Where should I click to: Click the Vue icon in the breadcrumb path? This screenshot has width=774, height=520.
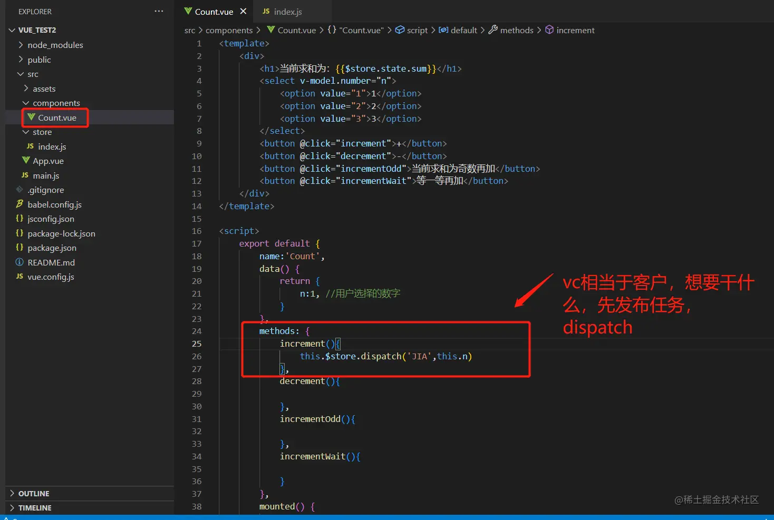tap(271, 30)
